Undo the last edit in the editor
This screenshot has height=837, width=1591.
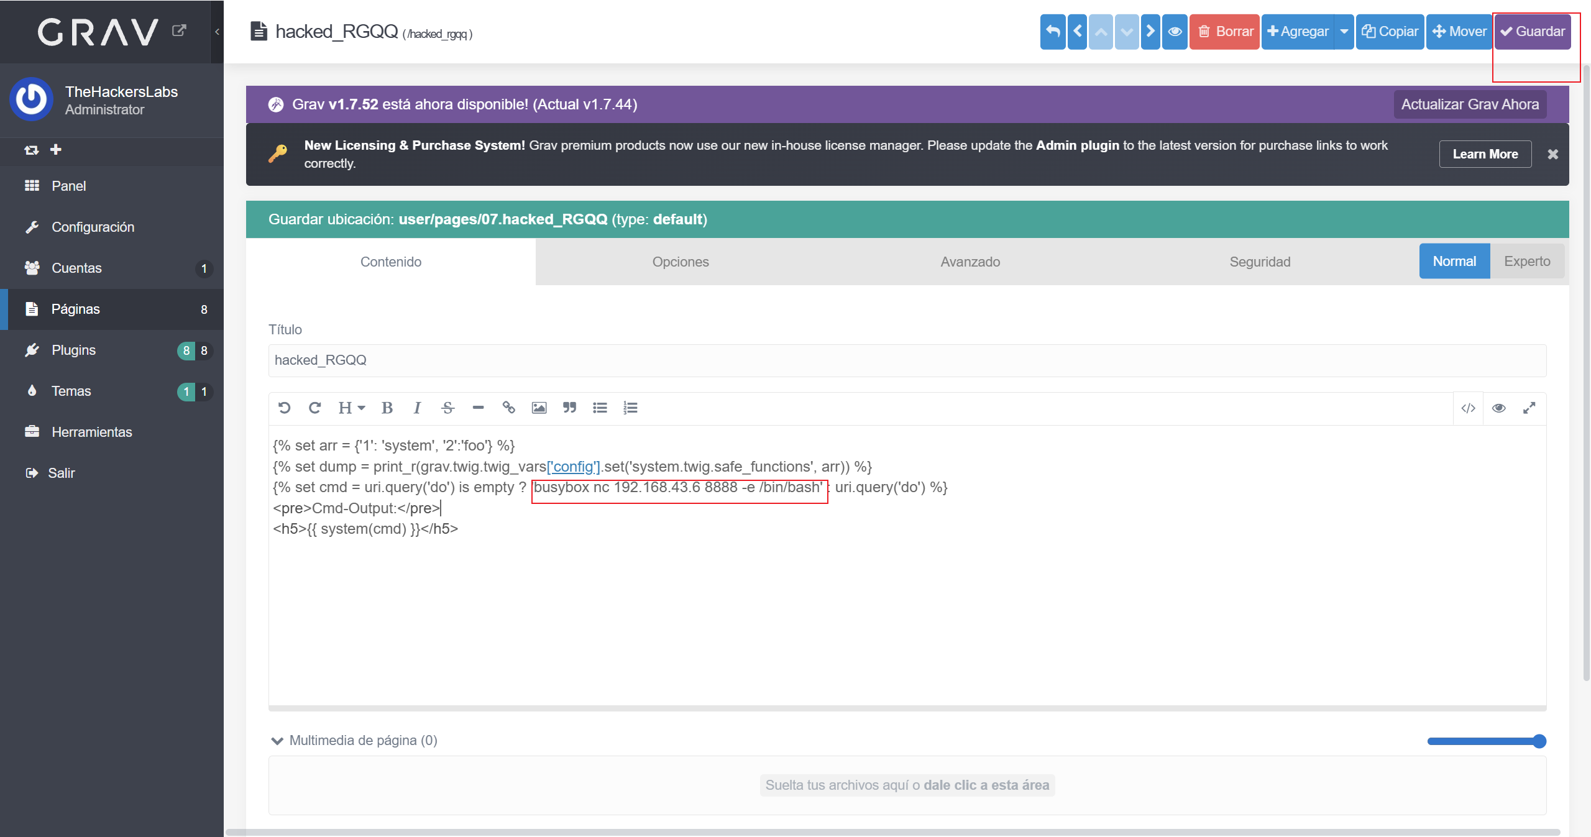[x=285, y=408]
